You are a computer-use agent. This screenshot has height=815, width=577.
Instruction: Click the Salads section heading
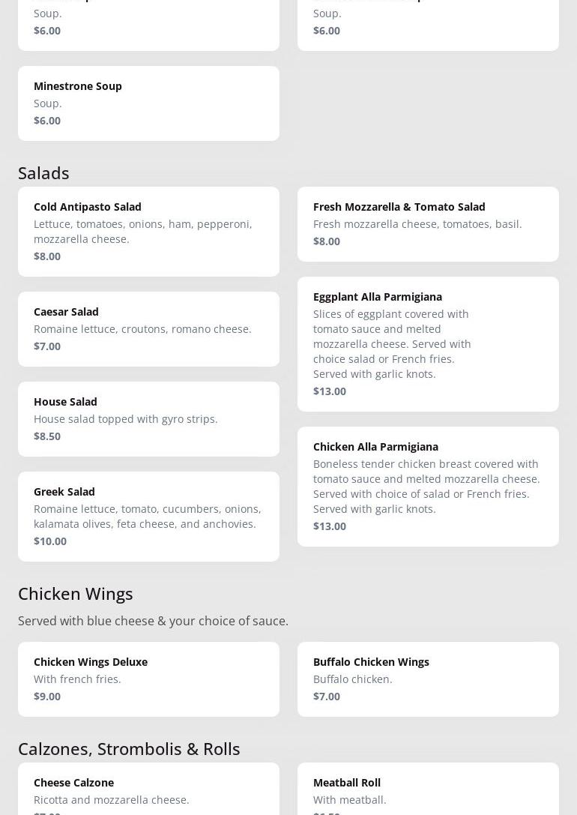(43, 172)
